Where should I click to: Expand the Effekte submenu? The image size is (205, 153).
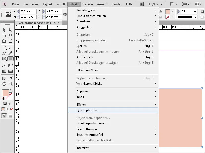[x=113, y=105]
